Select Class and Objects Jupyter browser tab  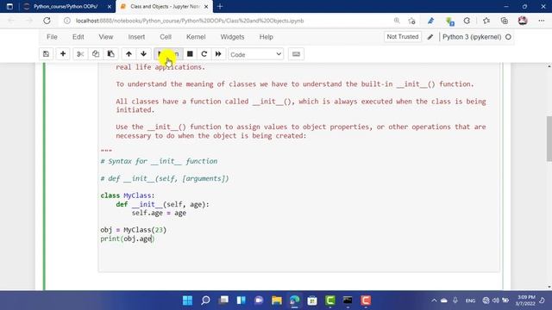(165, 7)
